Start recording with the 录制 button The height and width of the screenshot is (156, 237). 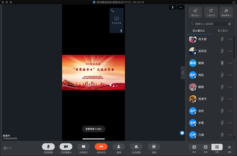[154, 147]
